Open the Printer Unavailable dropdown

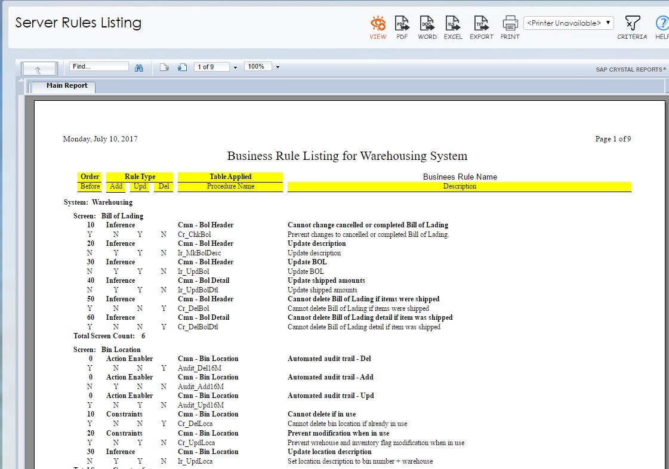coord(569,23)
